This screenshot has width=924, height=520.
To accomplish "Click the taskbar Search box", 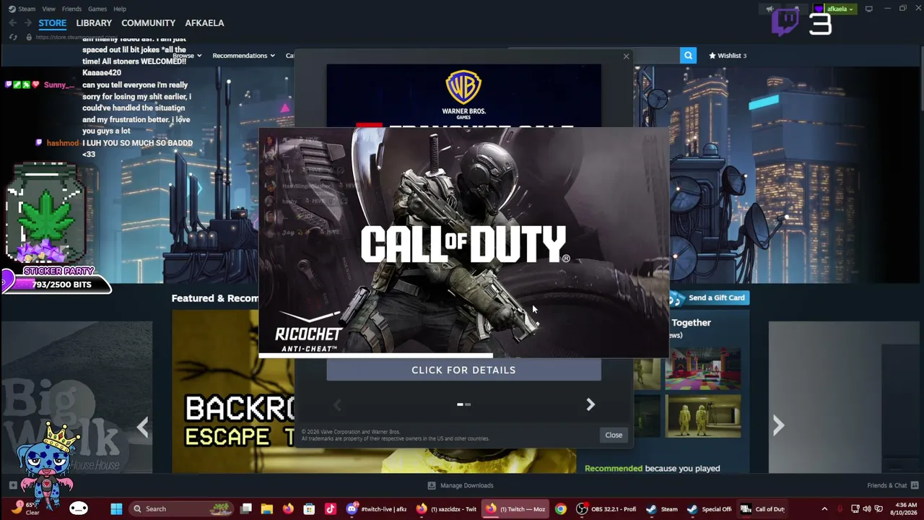I will click(180, 509).
